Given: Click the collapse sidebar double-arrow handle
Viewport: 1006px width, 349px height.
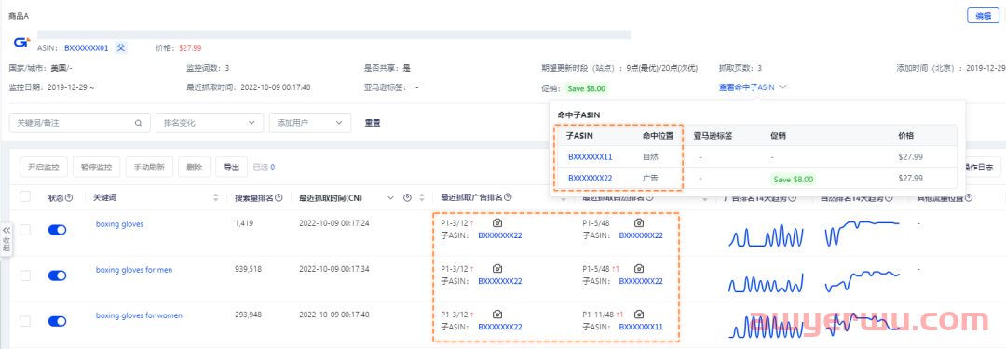Looking at the screenshot, I should click(6, 238).
